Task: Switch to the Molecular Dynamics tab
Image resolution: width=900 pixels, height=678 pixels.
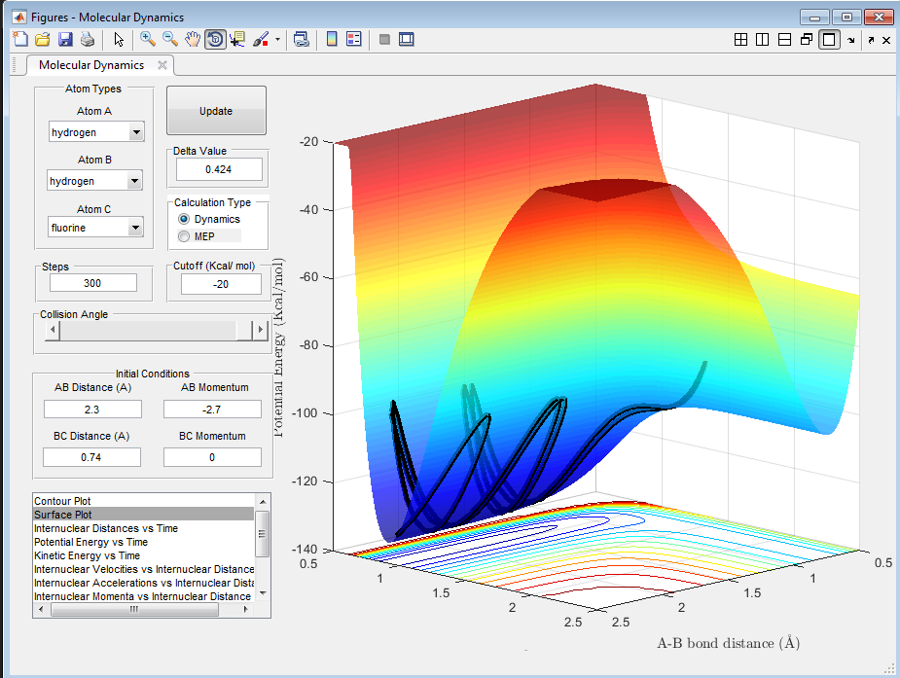Action: (x=91, y=65)
